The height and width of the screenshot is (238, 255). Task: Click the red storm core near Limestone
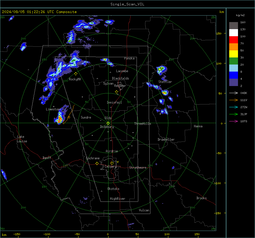(x=60, y=119)
